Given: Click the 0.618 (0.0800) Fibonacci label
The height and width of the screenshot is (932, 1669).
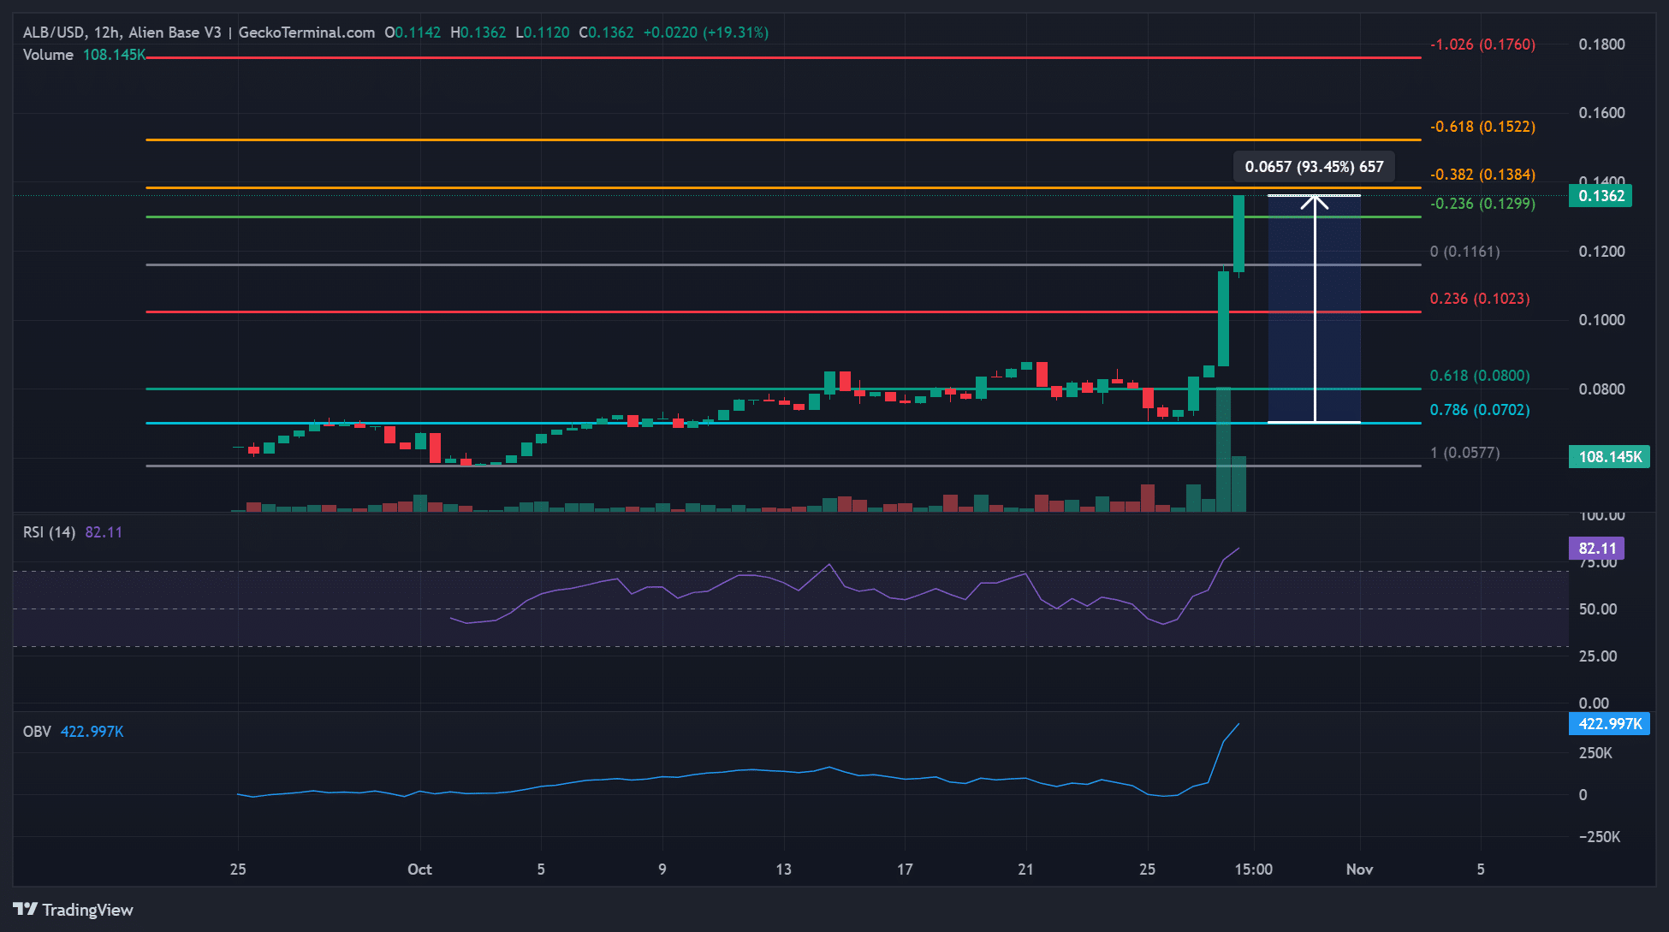Looking at the screenshot, I should click(x=1480, y=376).
